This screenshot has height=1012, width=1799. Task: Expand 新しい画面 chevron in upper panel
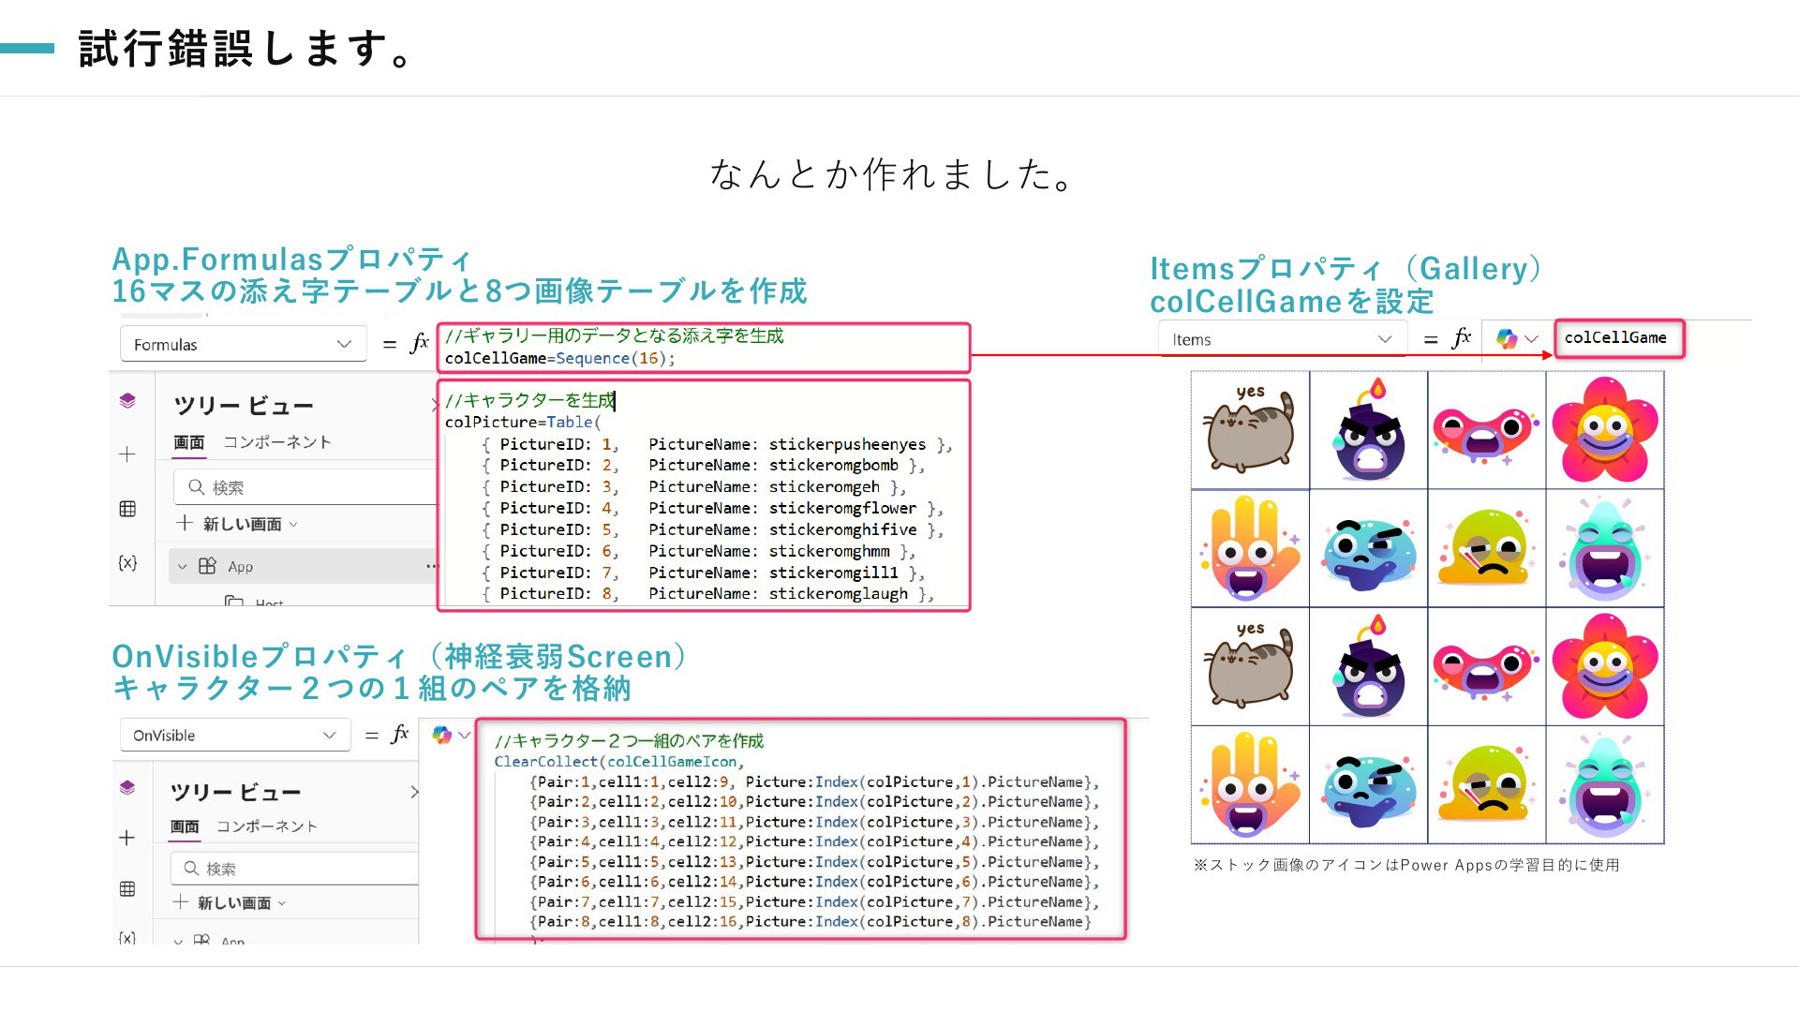pyautogui.click(x=293, y=525)
